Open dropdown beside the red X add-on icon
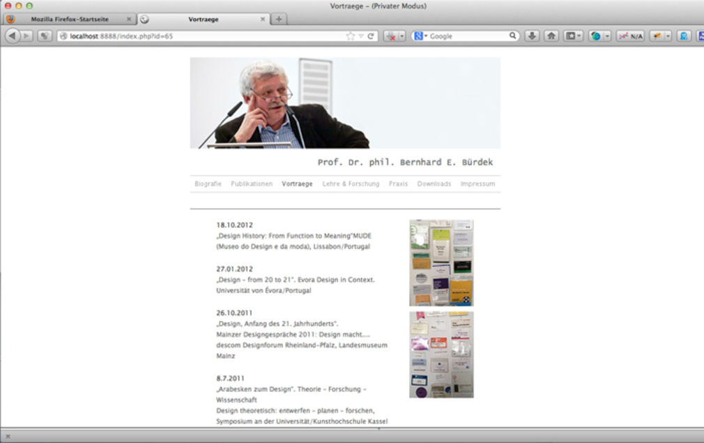This screenshot has width=704, height=443. 401,36
